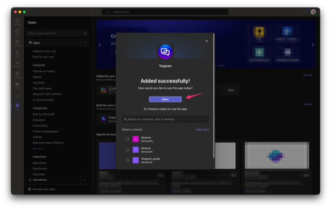Browse the Agents list
Image resolution: width=331 pixels, height=209 pixels.
click(37, 77)
